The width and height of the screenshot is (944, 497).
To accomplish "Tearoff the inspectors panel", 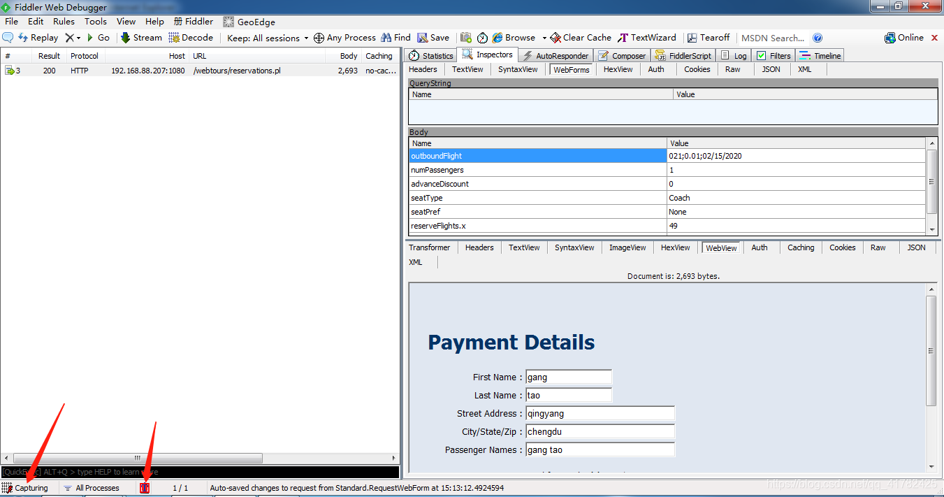I will (709, 38).
